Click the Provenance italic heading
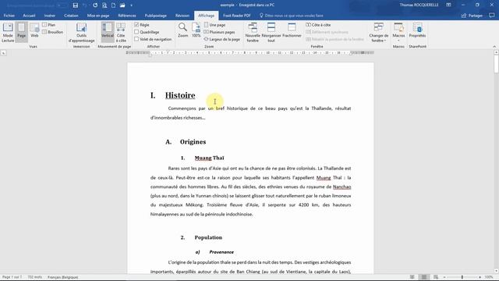 coord(221,252)
